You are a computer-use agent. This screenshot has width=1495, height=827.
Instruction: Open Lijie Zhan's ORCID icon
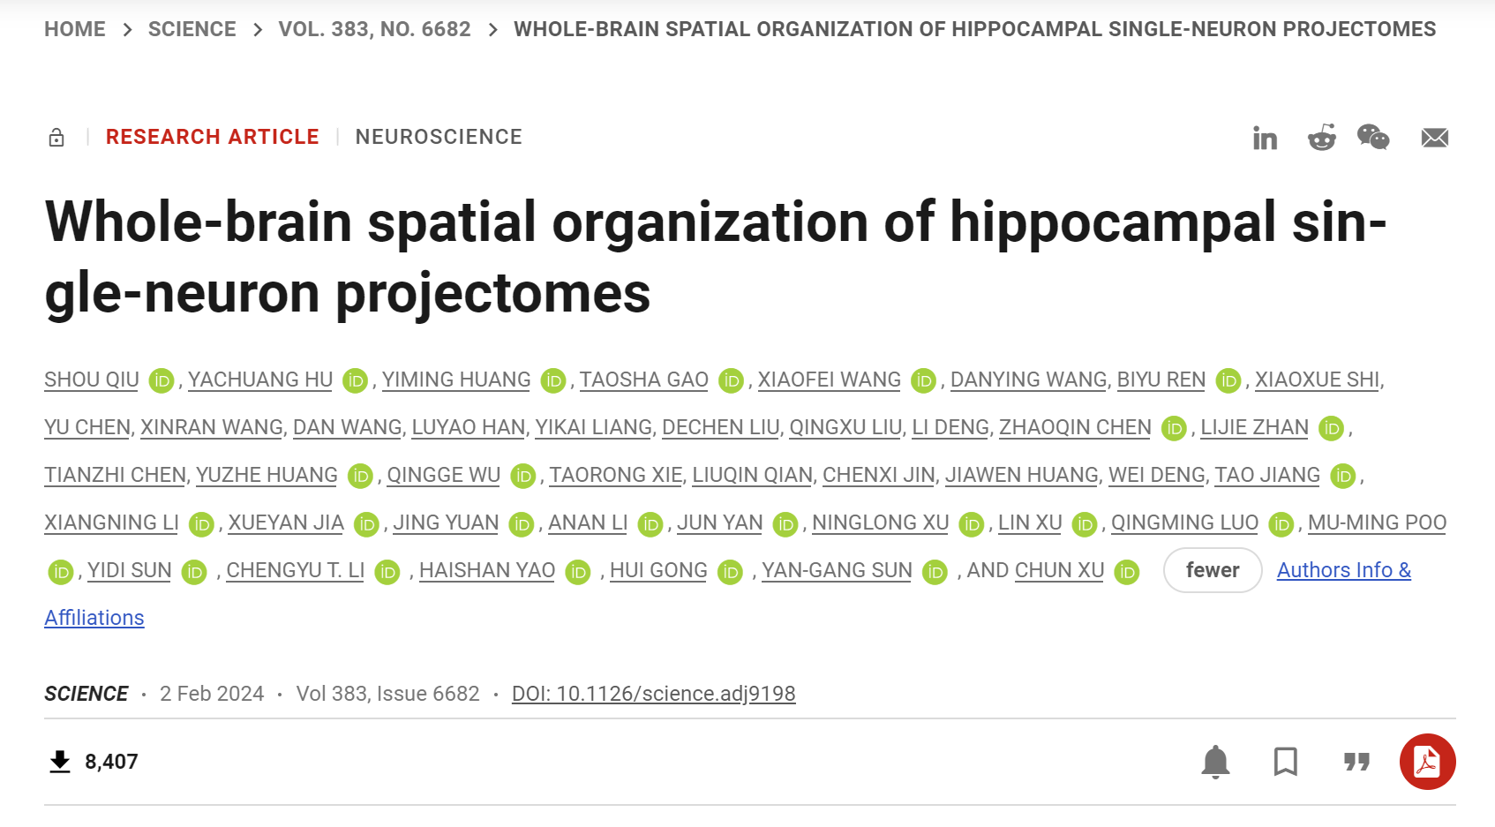(x=1331, y=428)
